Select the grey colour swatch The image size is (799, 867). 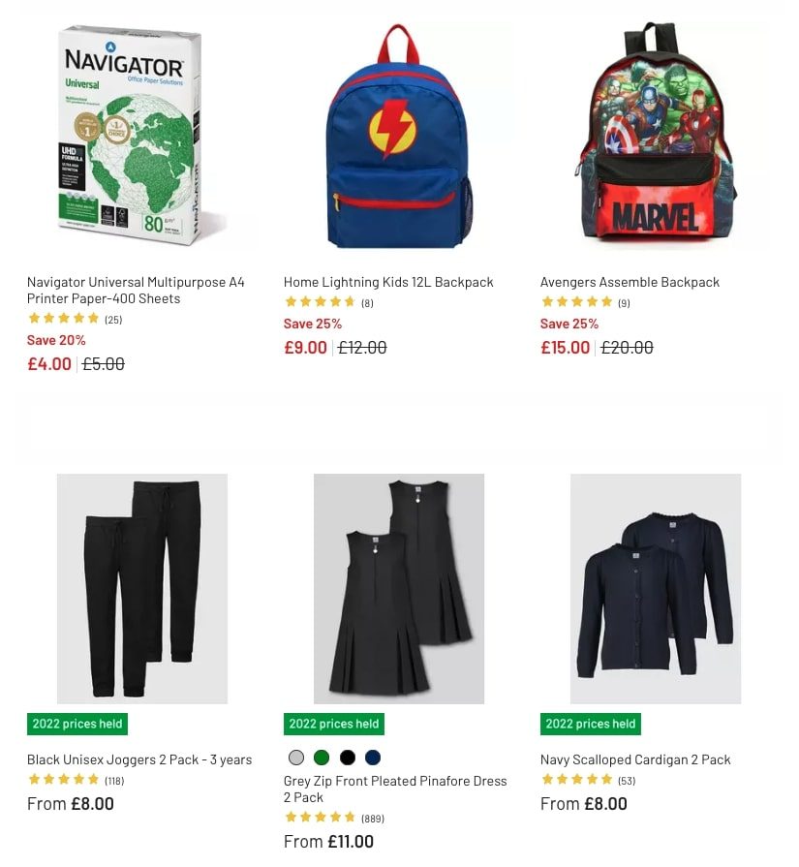(x=296, y=758)
